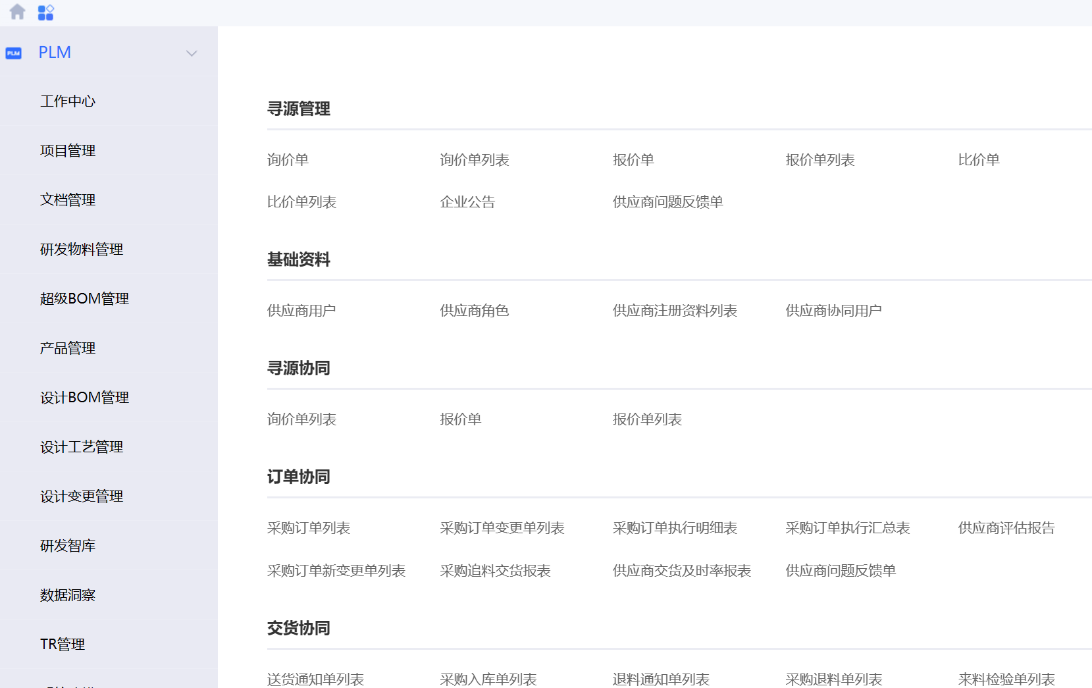Select 项目管理 sidebar menu item
This screenshot has width=1092, height=688.
[68, 151]
